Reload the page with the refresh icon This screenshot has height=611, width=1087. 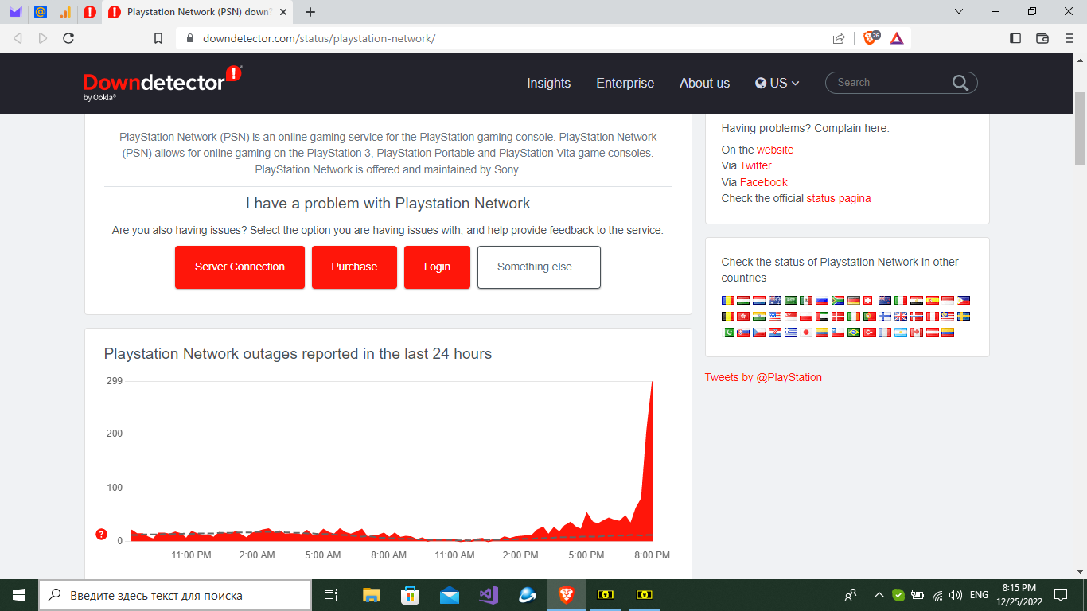[68, 37]
